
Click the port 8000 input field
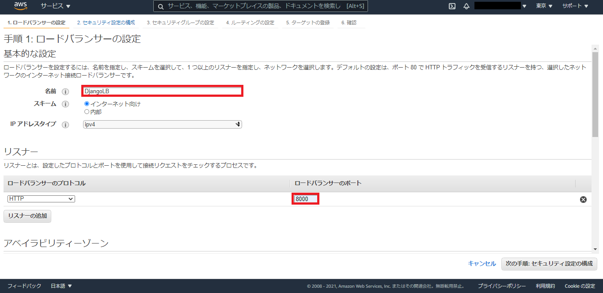pos(306,199)
